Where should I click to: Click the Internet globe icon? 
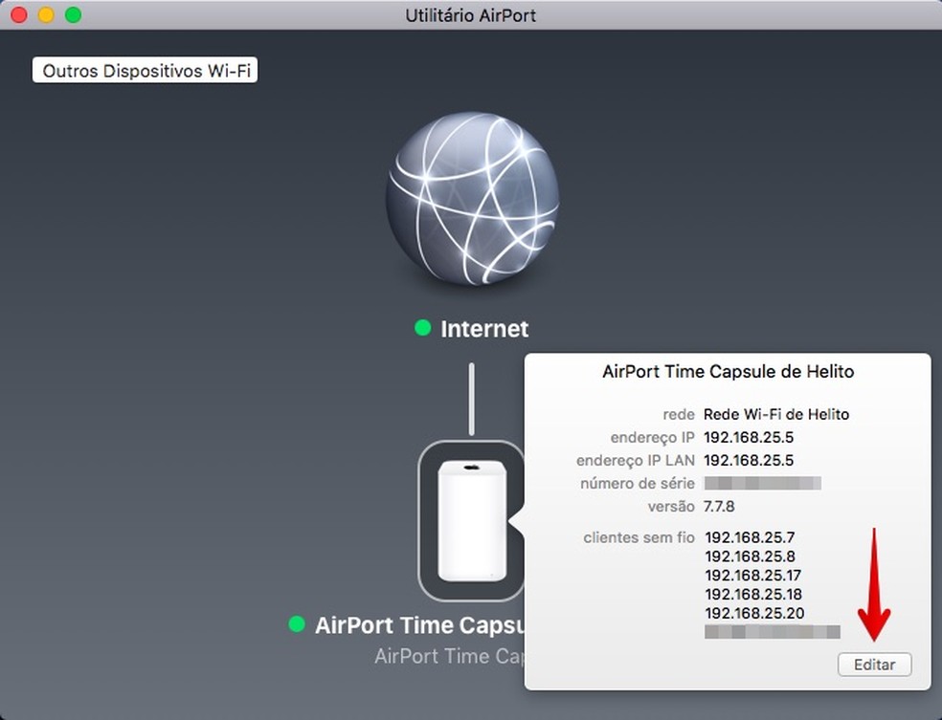point(472,198)
